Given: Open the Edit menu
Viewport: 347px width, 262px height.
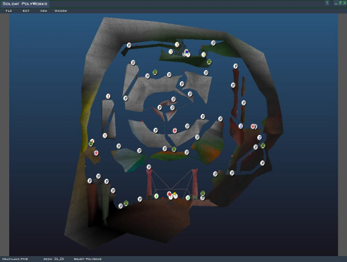Looking at the screenshot, I should pyautogui.click(x=26, y=10).
